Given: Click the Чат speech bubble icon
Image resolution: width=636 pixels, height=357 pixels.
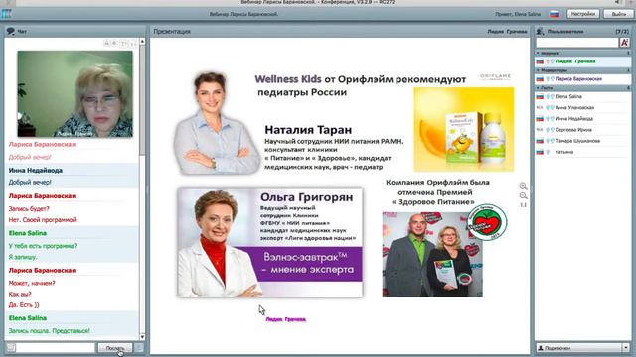Looking at the screenshot, I should pyautogui.click(x=11, y=31).
